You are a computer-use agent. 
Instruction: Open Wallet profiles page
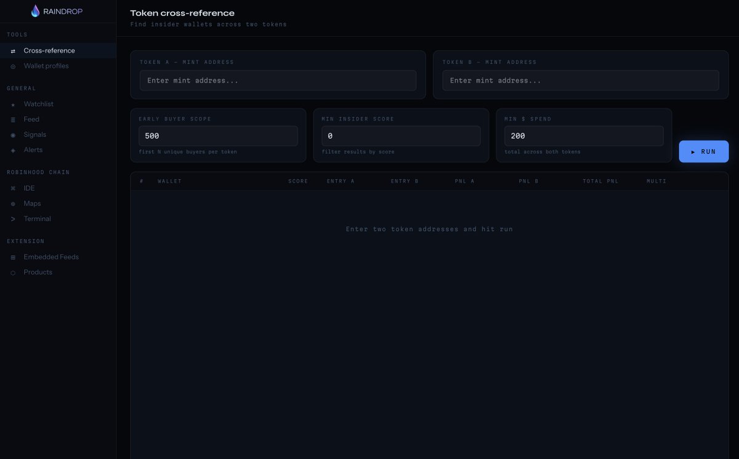tap(58, 66)
